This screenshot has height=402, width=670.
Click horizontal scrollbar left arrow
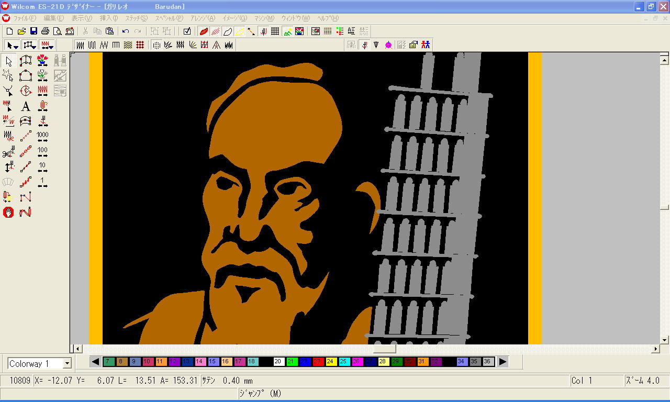pos(77,349)
